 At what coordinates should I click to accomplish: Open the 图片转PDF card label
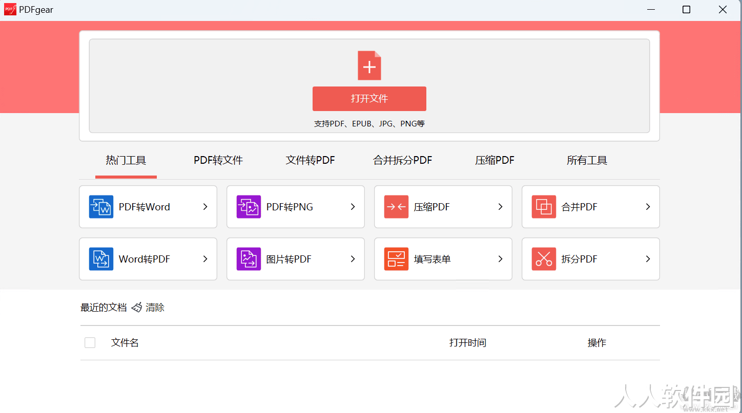pos(289,259)
